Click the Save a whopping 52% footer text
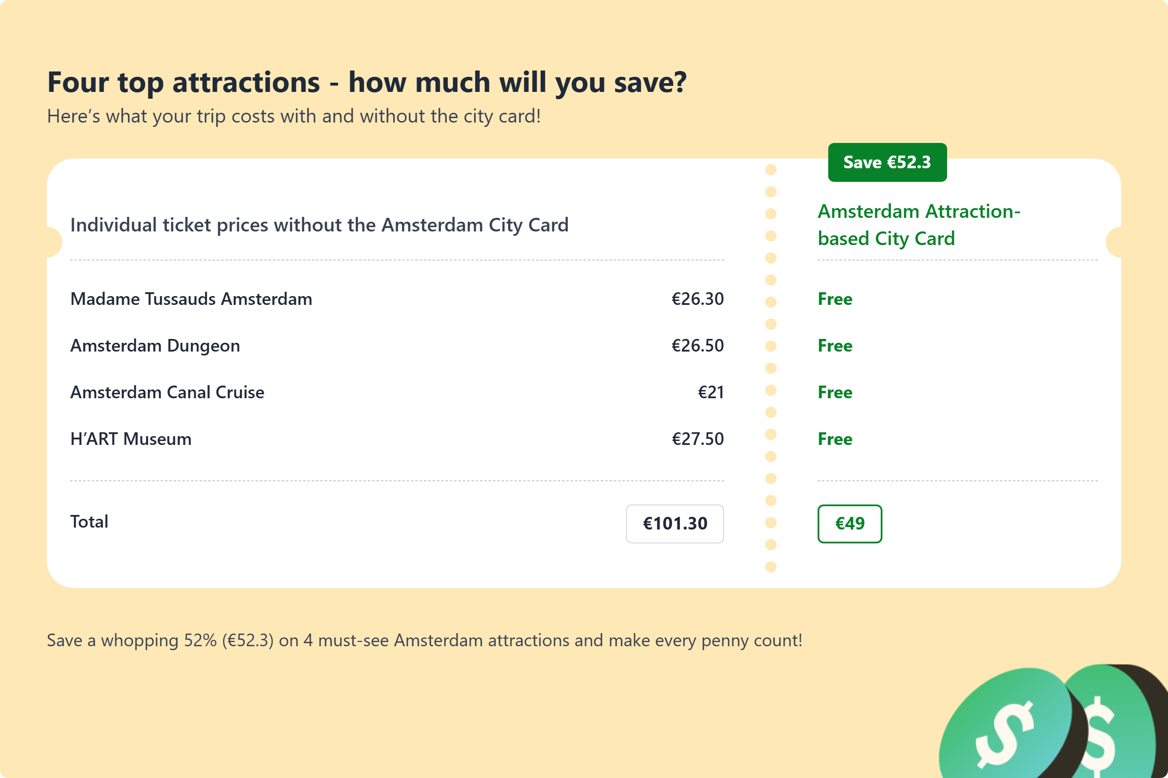Viewport: 1168px width, 778px height. (x=424, y=640)
